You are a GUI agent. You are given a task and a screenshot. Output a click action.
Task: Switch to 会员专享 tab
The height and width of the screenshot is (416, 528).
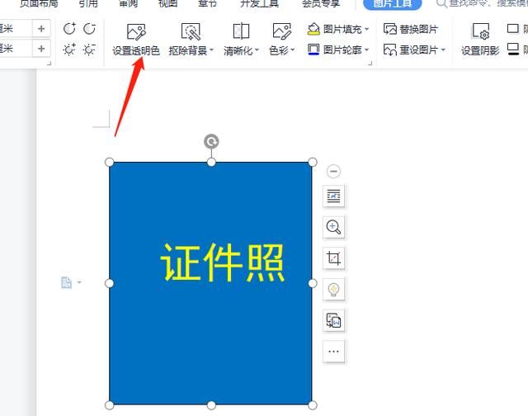[x=321, y=3]
